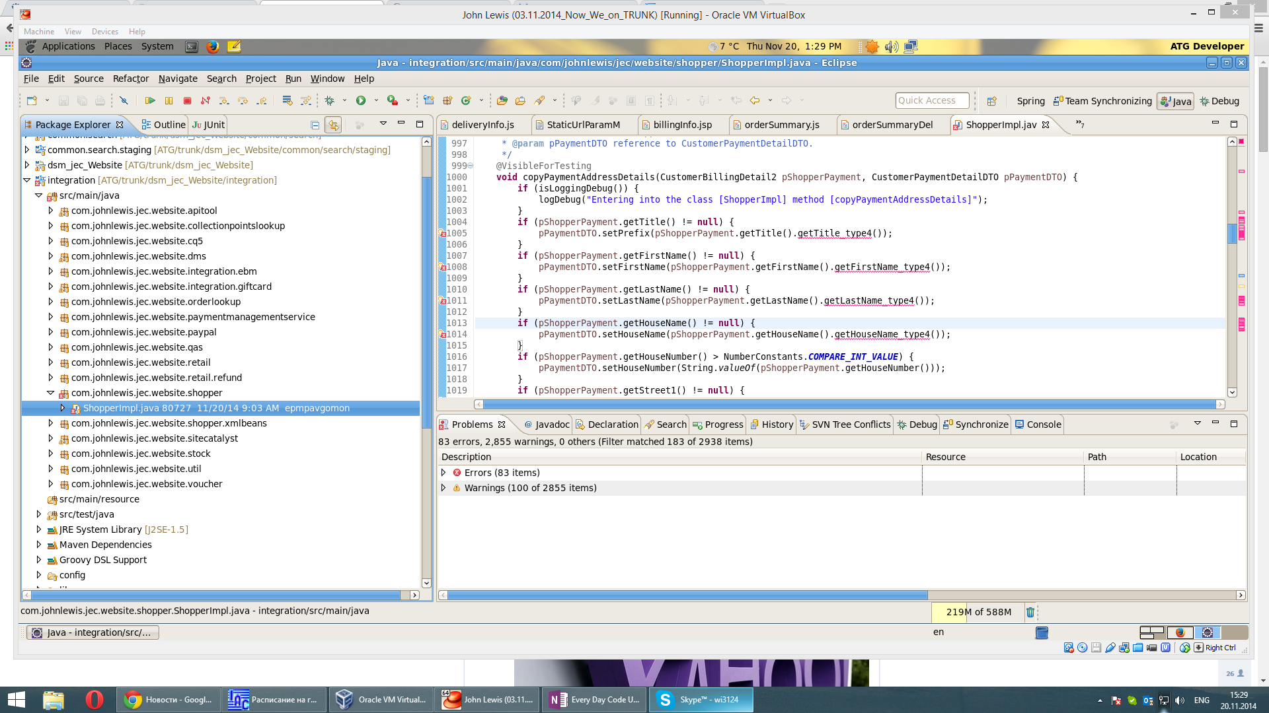Open the Console view tab
Image resolution: width=1269 pixels, height=713 pixels.
click(1044, 424)
